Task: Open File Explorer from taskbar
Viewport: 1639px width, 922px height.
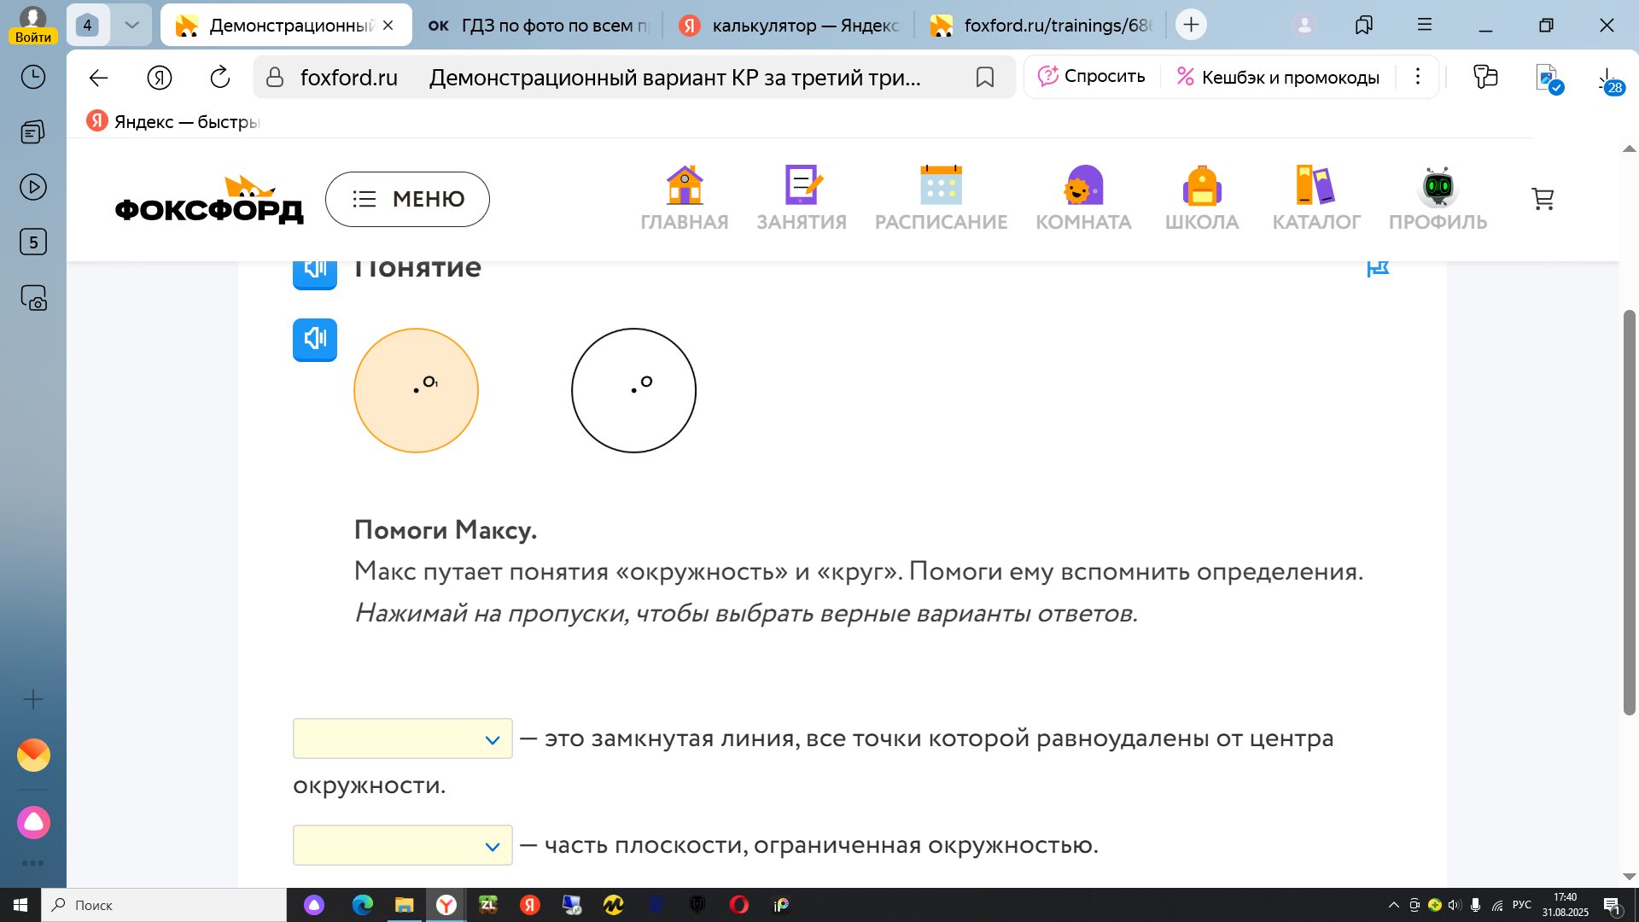Action: click(x=404, y=905)
